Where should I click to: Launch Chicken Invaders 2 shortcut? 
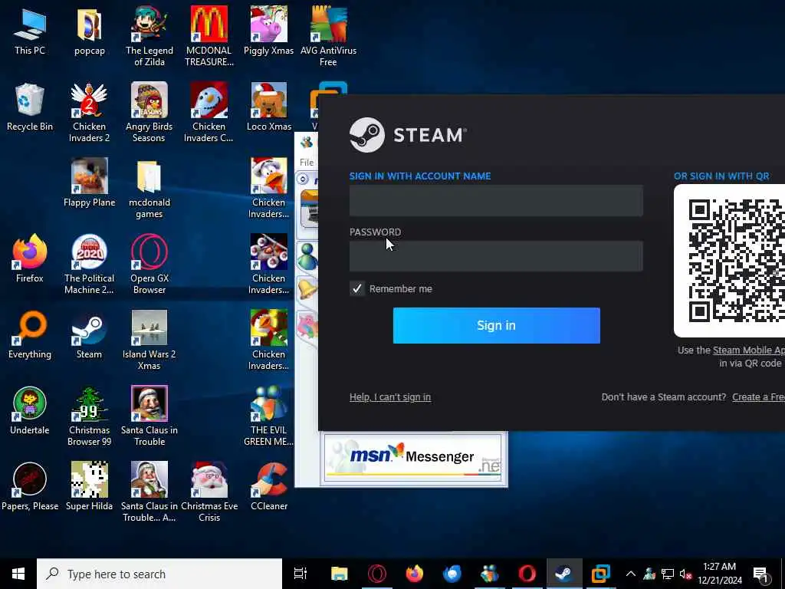(x=89, y=112)
